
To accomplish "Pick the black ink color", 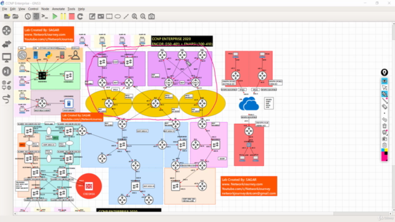I will [386, 154].
